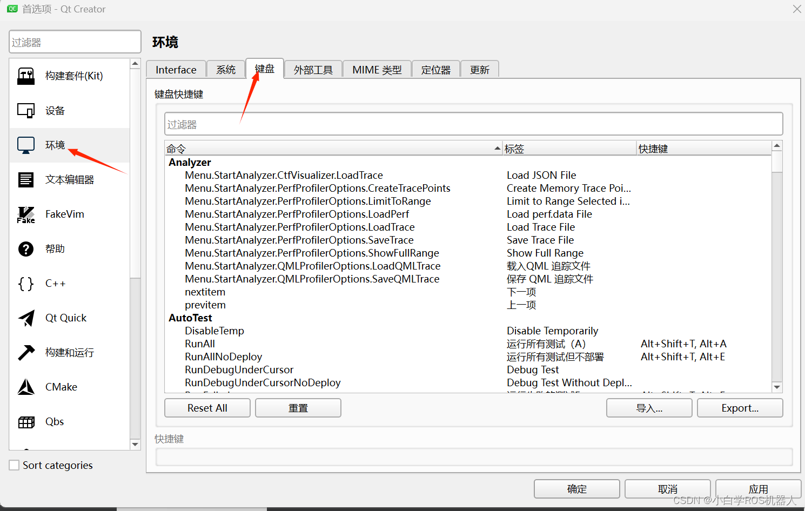
Task: Select the RunDebugUnderCursorNoDeploy row
Action: tap(468, 382)
